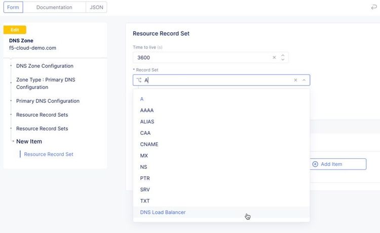The image size is (380, 233).
Task: Choose the TXT record type
Action: tap(145, 201)
